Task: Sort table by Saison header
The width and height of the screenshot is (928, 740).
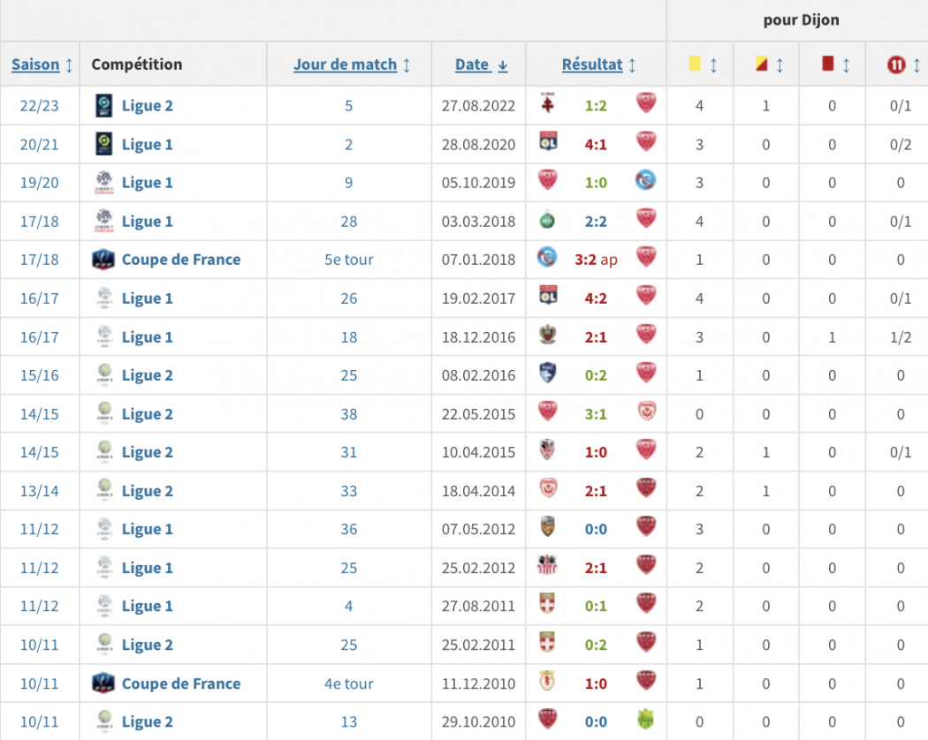Action: pos(35,64)
